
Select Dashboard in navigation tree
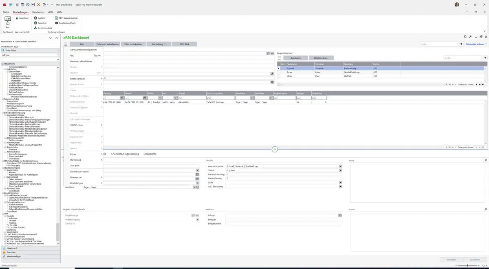pos(11,229)
